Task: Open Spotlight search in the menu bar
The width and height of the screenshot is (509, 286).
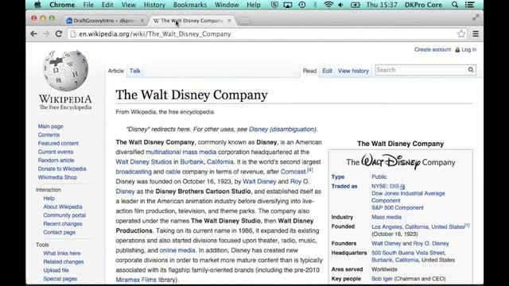Action: 455,5
